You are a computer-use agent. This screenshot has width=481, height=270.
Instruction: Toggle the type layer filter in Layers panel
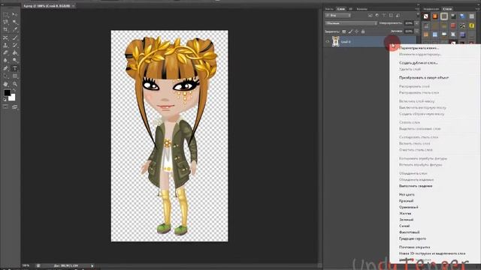tap(384, 15)
